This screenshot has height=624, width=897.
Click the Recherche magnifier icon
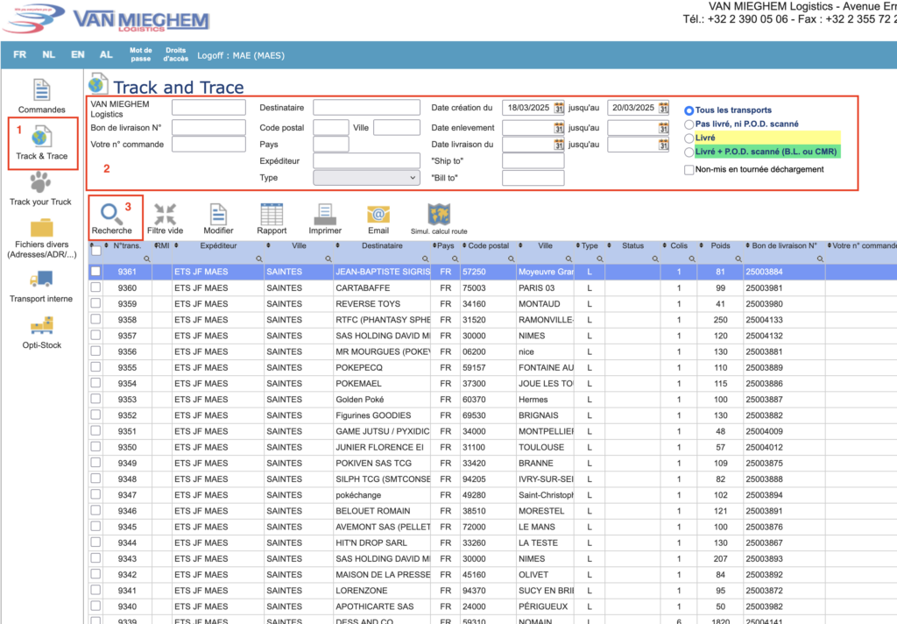coord(111,214)
